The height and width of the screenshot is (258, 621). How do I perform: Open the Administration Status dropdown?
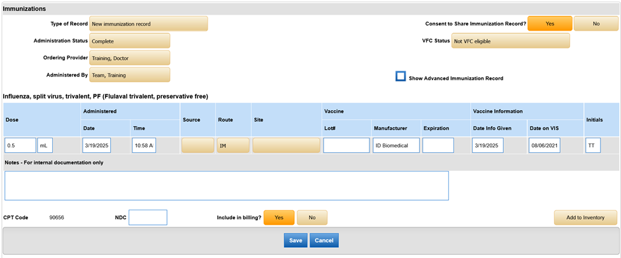coord(129,41)
